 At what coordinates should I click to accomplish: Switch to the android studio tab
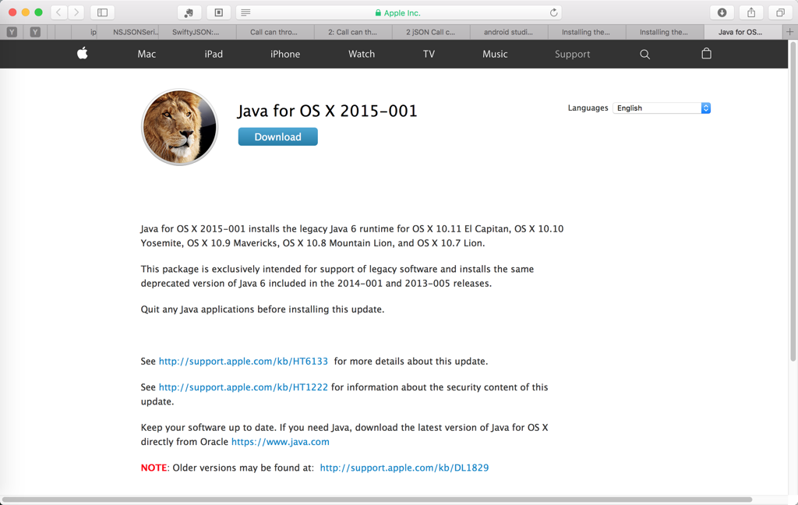[x=508, y=32]
